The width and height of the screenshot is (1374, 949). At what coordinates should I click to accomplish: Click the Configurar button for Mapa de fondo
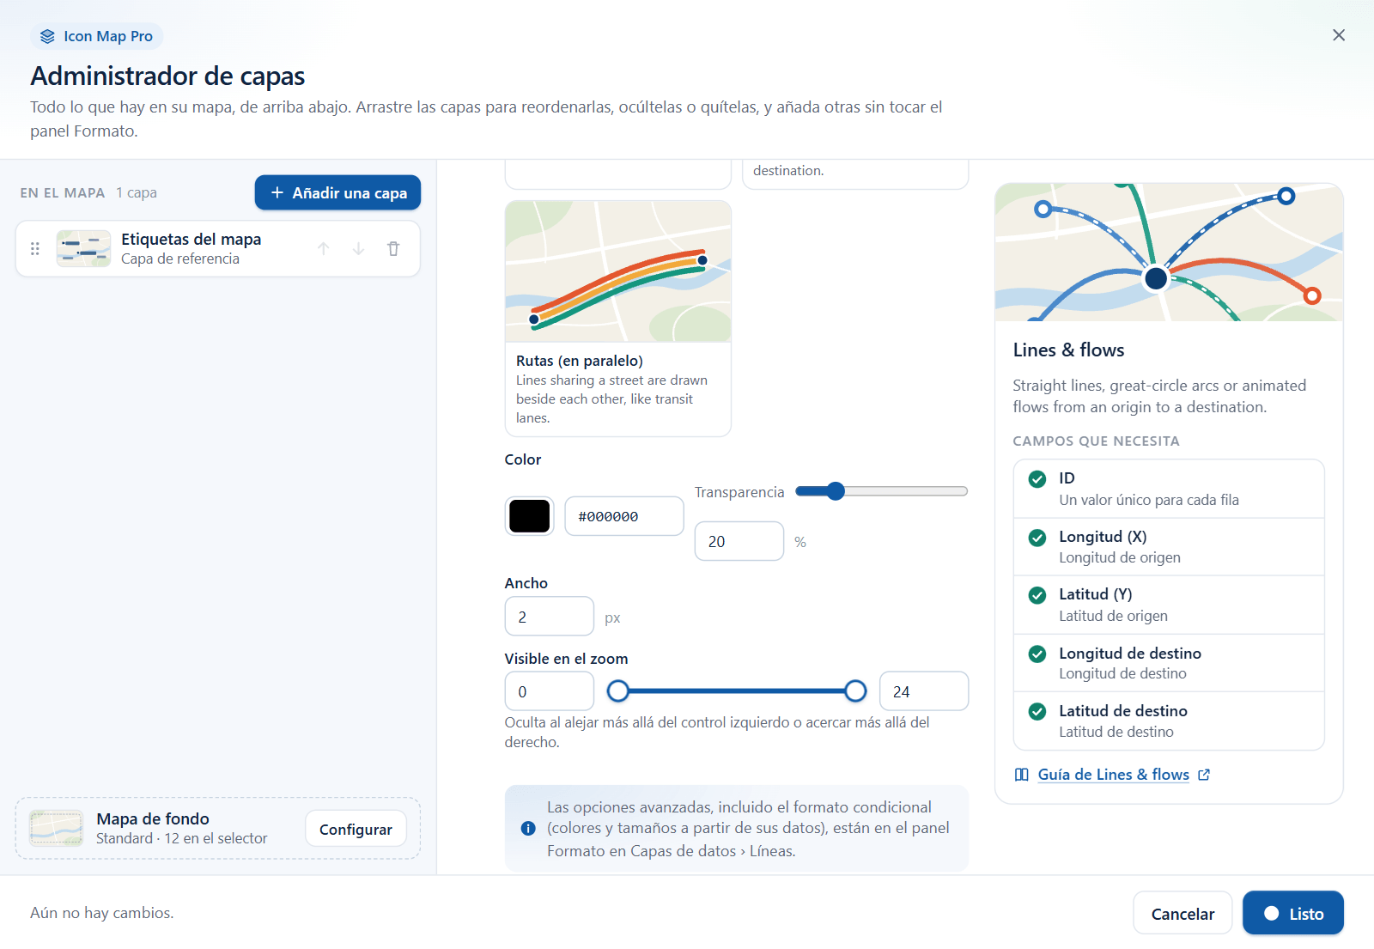(x=356, y=829)
